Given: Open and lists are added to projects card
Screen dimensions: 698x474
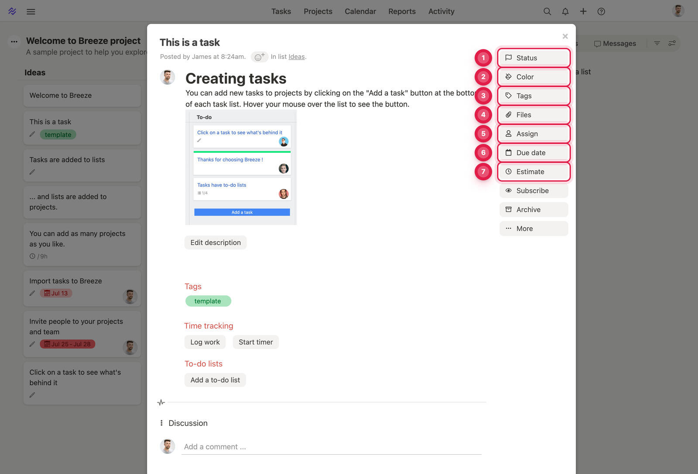Looking at the screenshot, I should [82, 203].
